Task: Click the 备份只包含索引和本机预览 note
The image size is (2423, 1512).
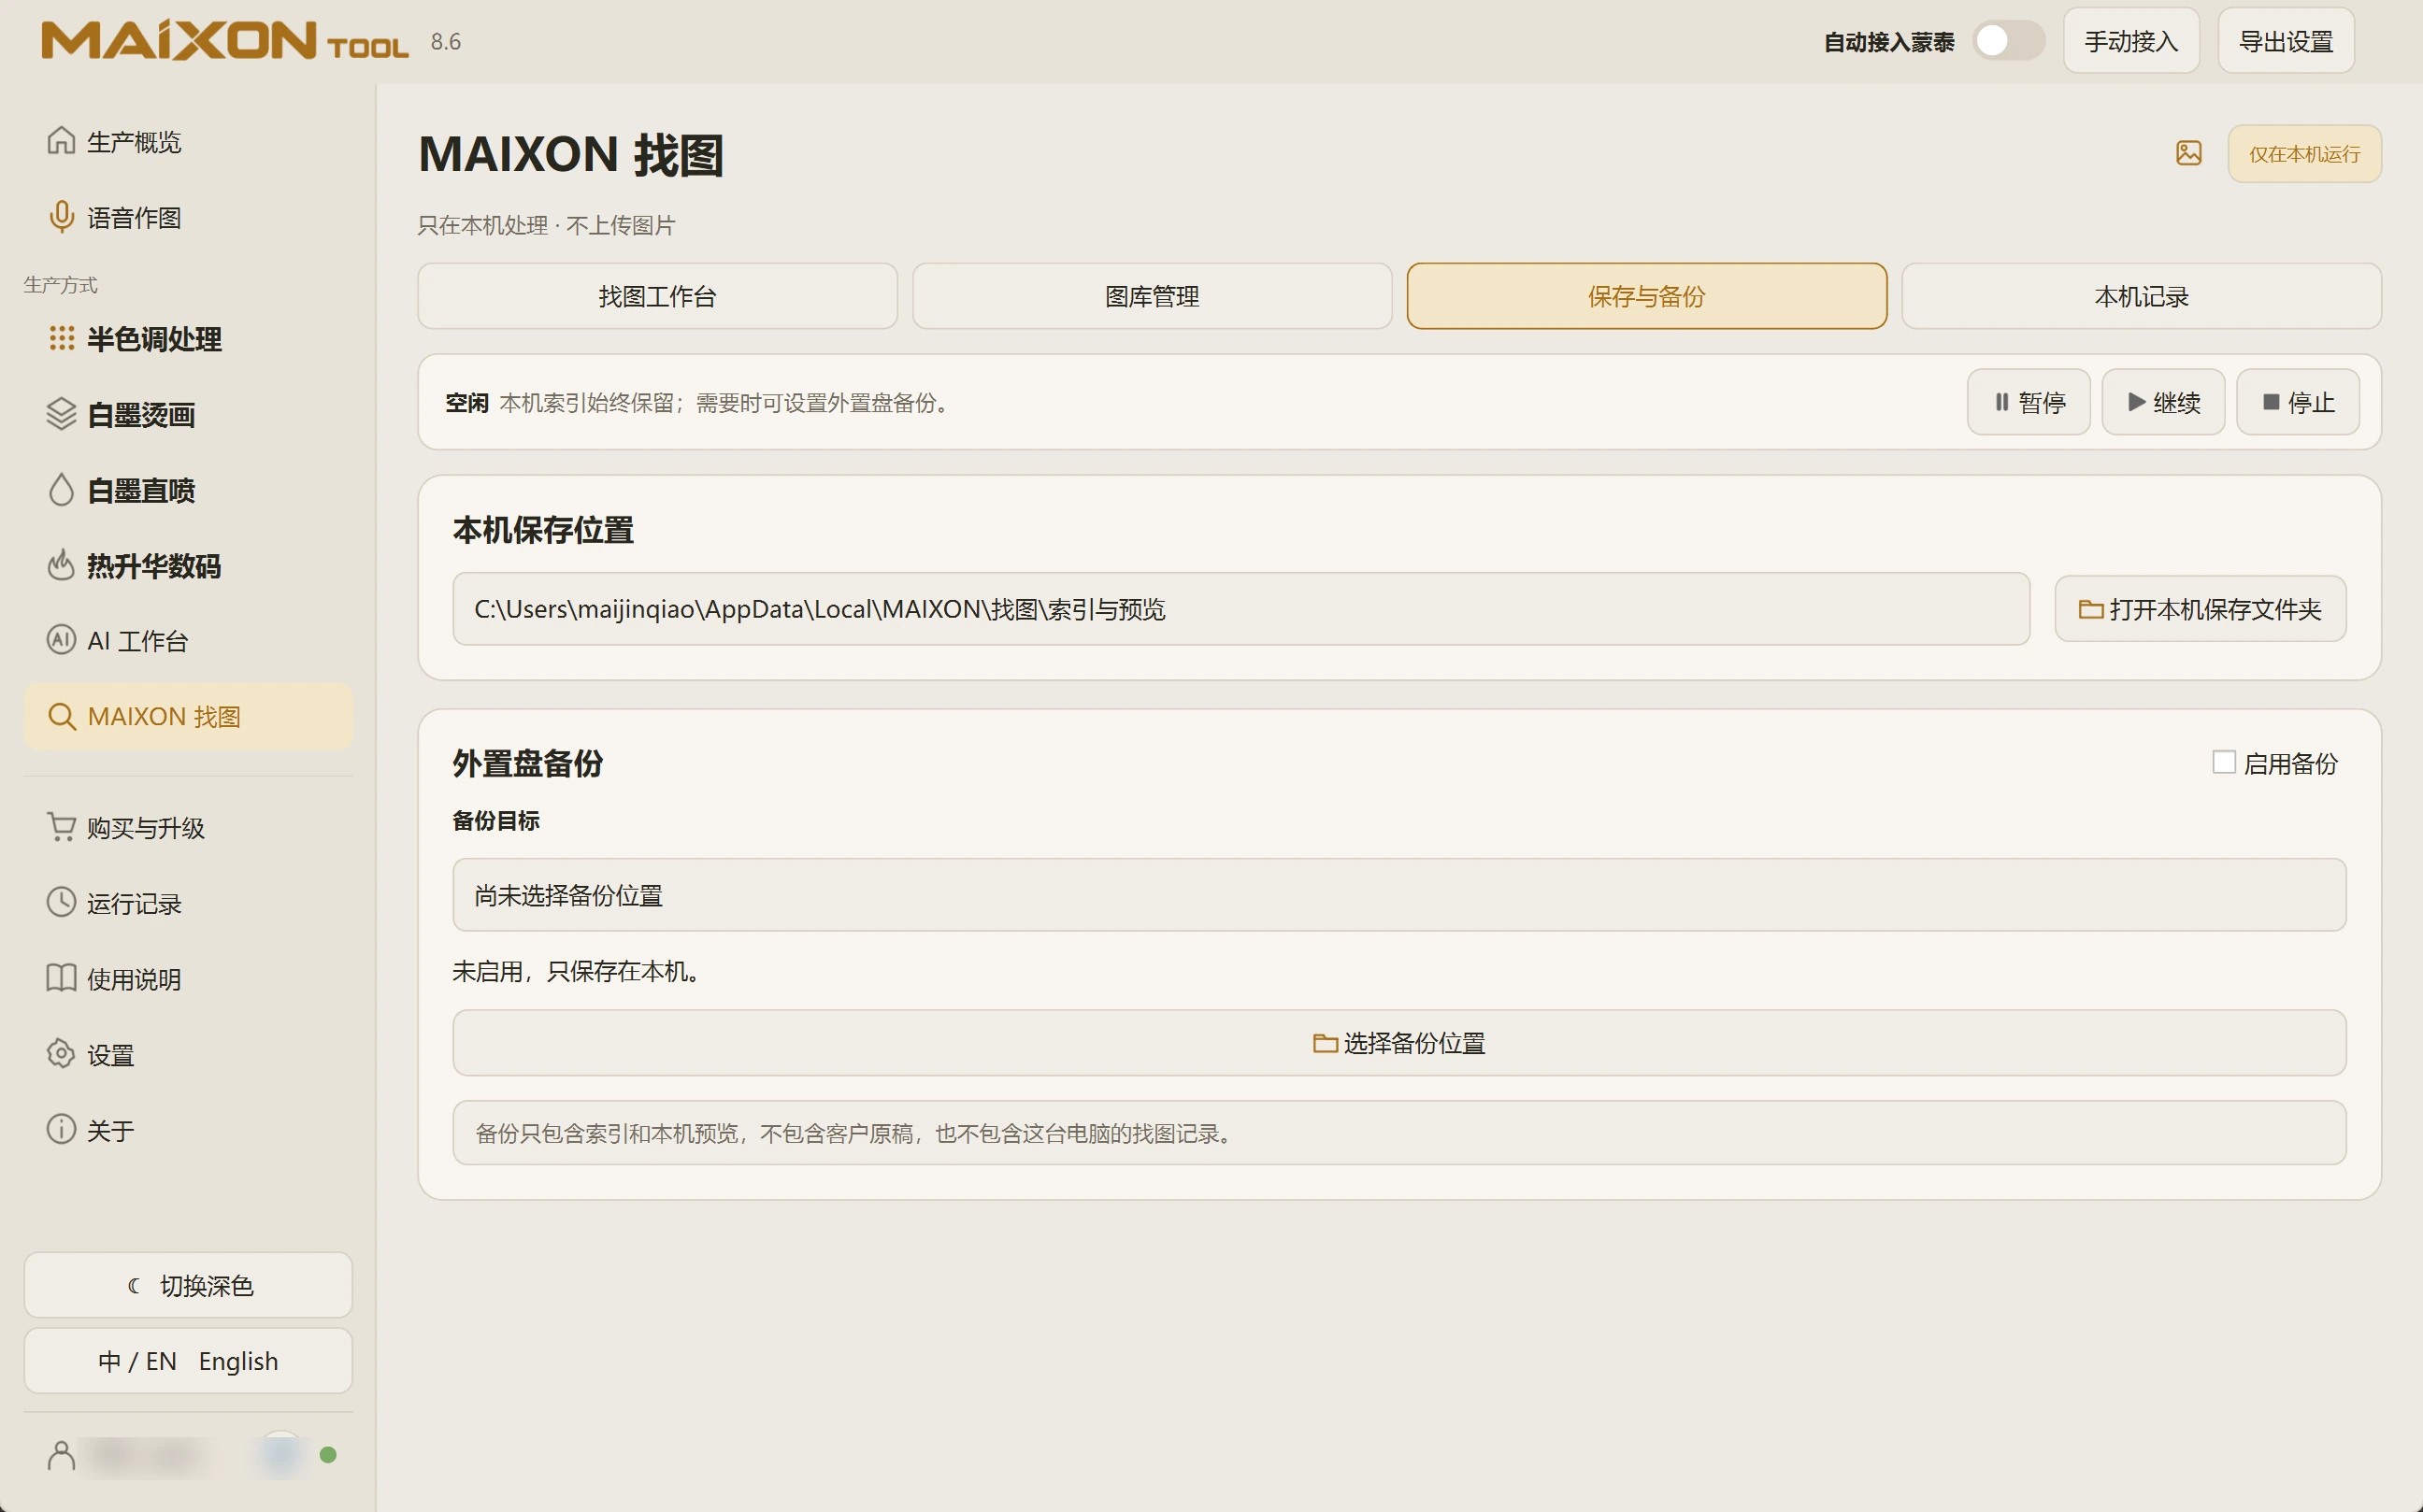Action: pyautogui.click(x=1398, y=1133)
